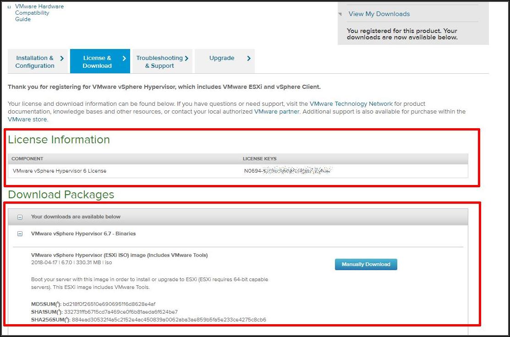This screenshot has width=510, height=337.
Task: Click 'VMware vSphere Hypervisor 6.7 - Binaries' label
Action: 83,234
